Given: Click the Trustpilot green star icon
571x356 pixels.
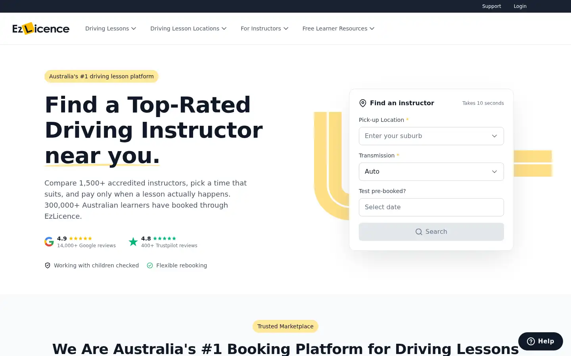Looking at the screenshot, I should 133,242.
